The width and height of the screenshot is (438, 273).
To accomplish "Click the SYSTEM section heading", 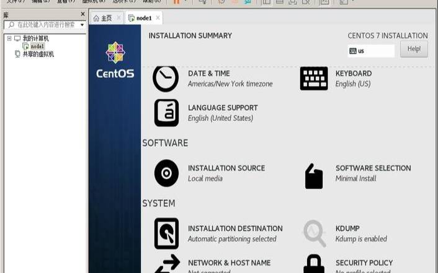I will tap(159, 203).
